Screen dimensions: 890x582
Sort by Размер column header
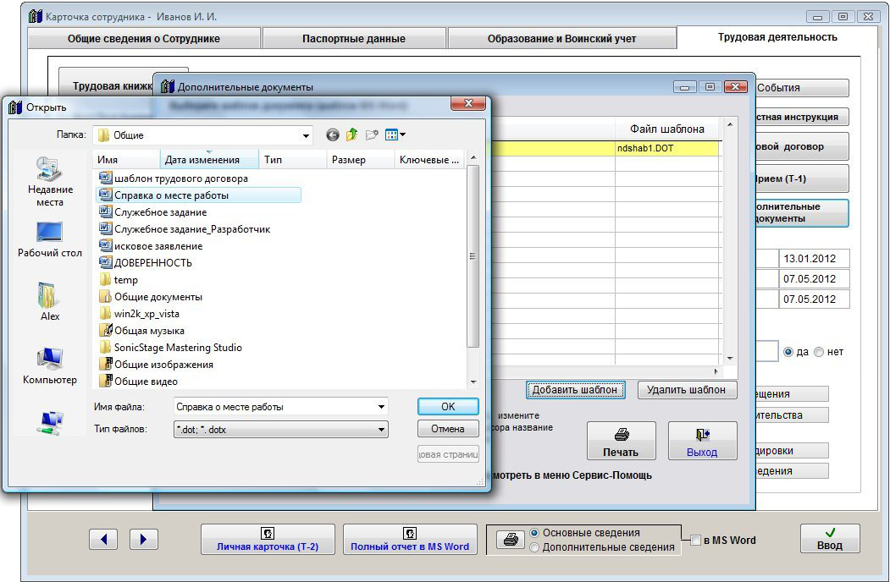click(x=361, y=160)
